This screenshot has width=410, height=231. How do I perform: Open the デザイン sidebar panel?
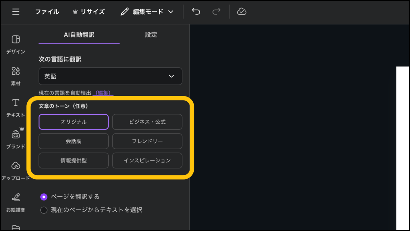tap(16, 44)
